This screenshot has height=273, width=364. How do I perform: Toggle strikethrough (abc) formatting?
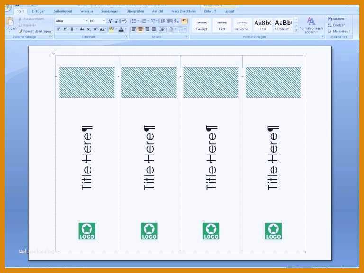pos(82,29)
